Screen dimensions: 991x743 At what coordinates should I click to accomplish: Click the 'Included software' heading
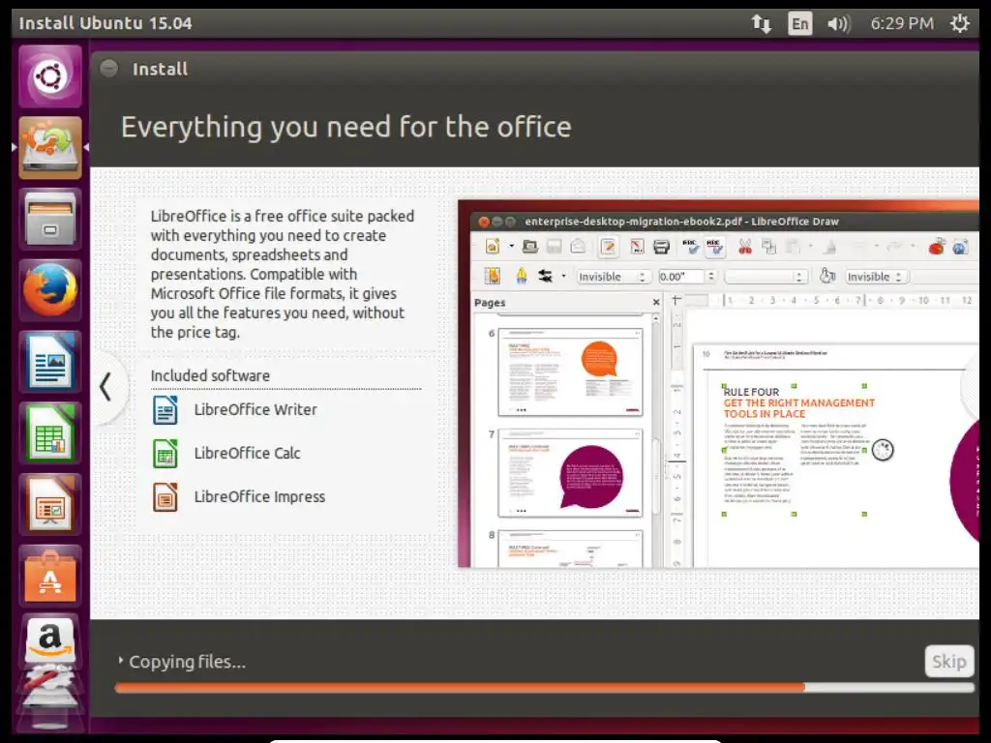click(x=210, y=375)
